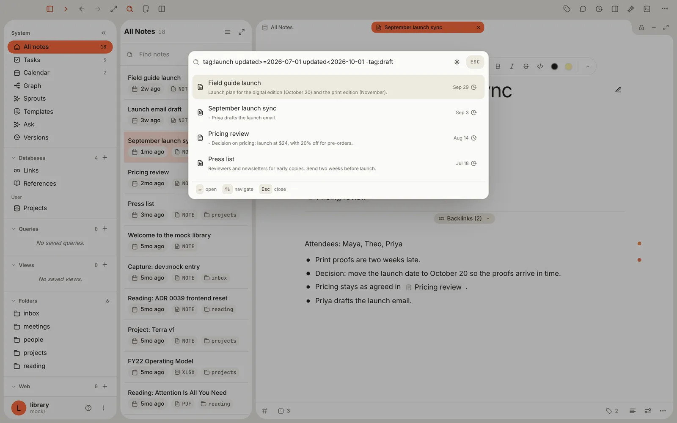This screenshot has width=677, height=423.
Task: Close the September launch sync tab
Action: click(478, 27)
